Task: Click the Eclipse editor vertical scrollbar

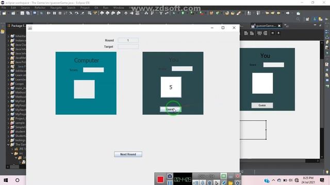Action: [322, 100]
